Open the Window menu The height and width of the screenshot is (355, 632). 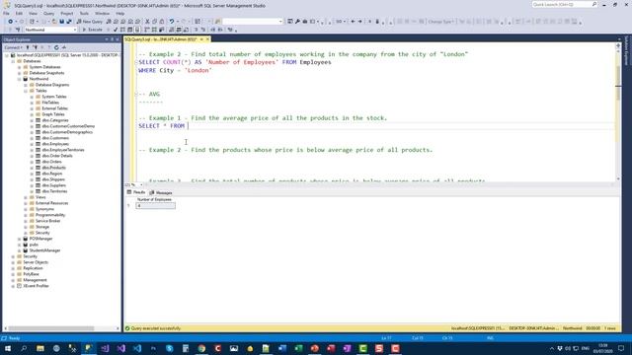[102, 13]
